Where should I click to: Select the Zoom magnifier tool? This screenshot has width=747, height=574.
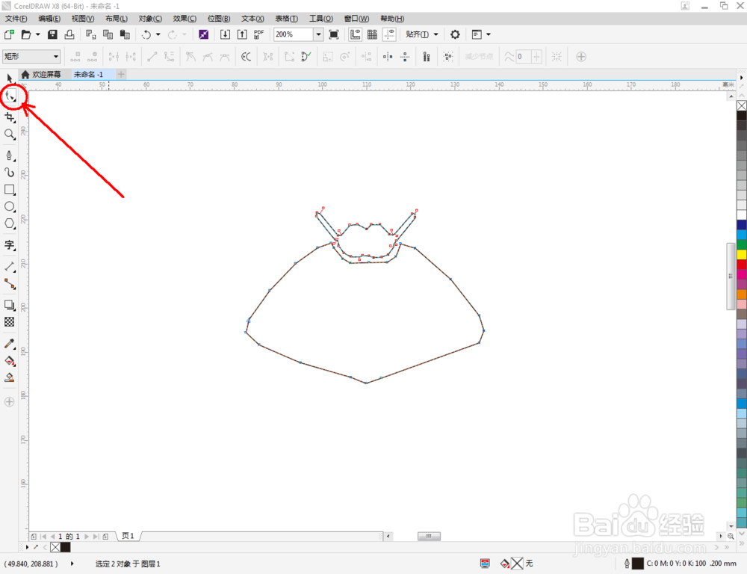[10, 135]
